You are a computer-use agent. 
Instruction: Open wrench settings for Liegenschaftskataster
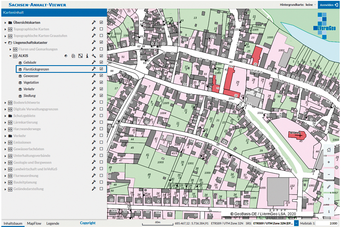coord(94,42)
